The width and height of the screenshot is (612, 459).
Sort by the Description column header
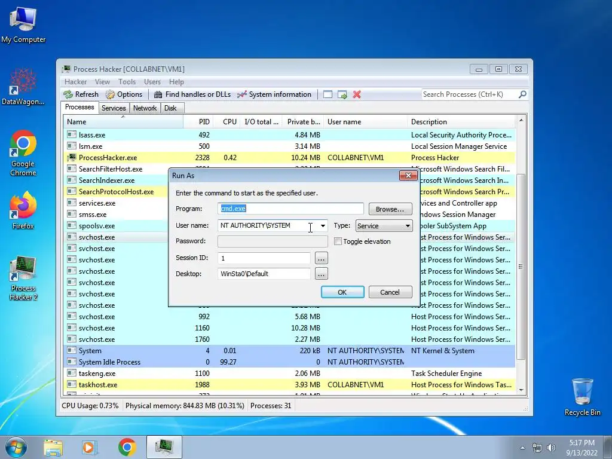pyautogui.click(x=461, y=122)
